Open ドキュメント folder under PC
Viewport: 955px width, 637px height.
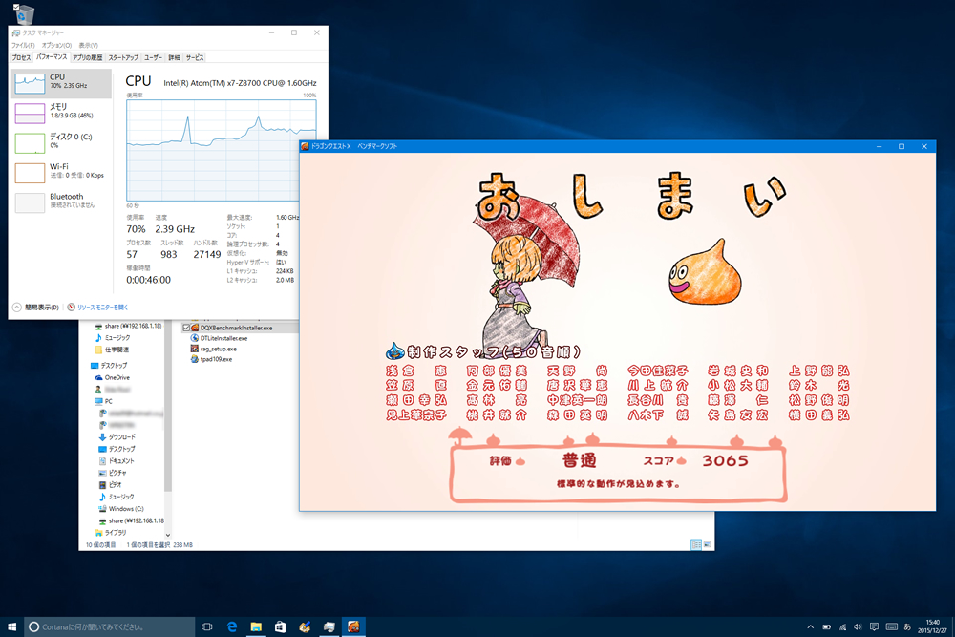click(116, 461)
